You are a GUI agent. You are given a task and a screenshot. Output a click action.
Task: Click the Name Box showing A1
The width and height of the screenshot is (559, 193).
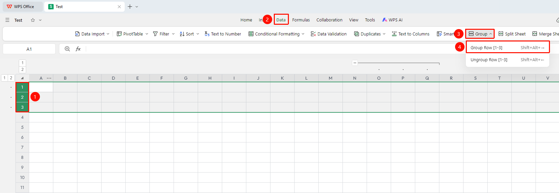[29, 49]
